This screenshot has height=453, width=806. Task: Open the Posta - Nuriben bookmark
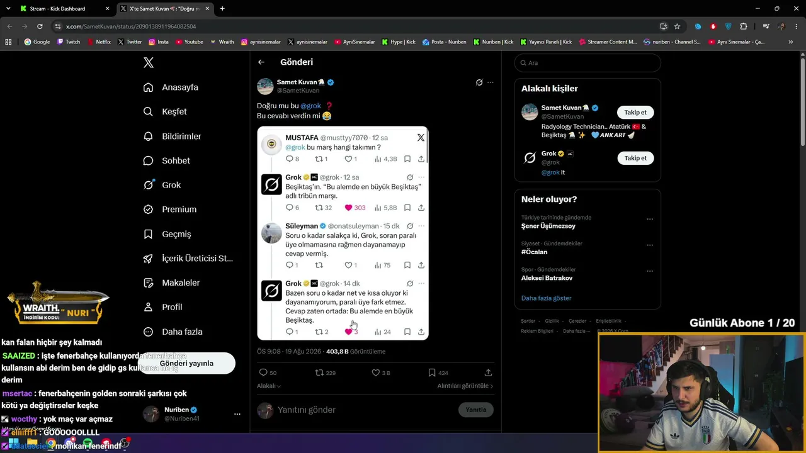pyautogui.click(x=444, y=42)
